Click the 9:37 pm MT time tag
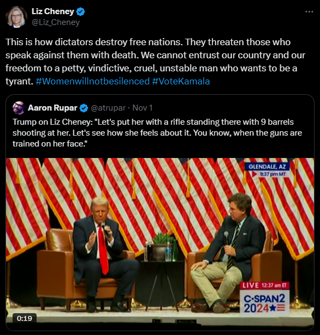Viewport: 320px width, 335px height. click(x=272, y=174)
